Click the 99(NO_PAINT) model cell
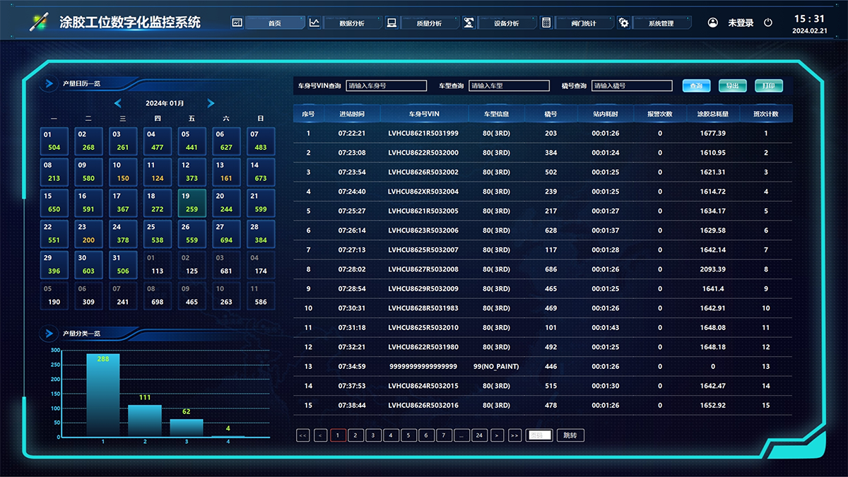 pos(496,367)
